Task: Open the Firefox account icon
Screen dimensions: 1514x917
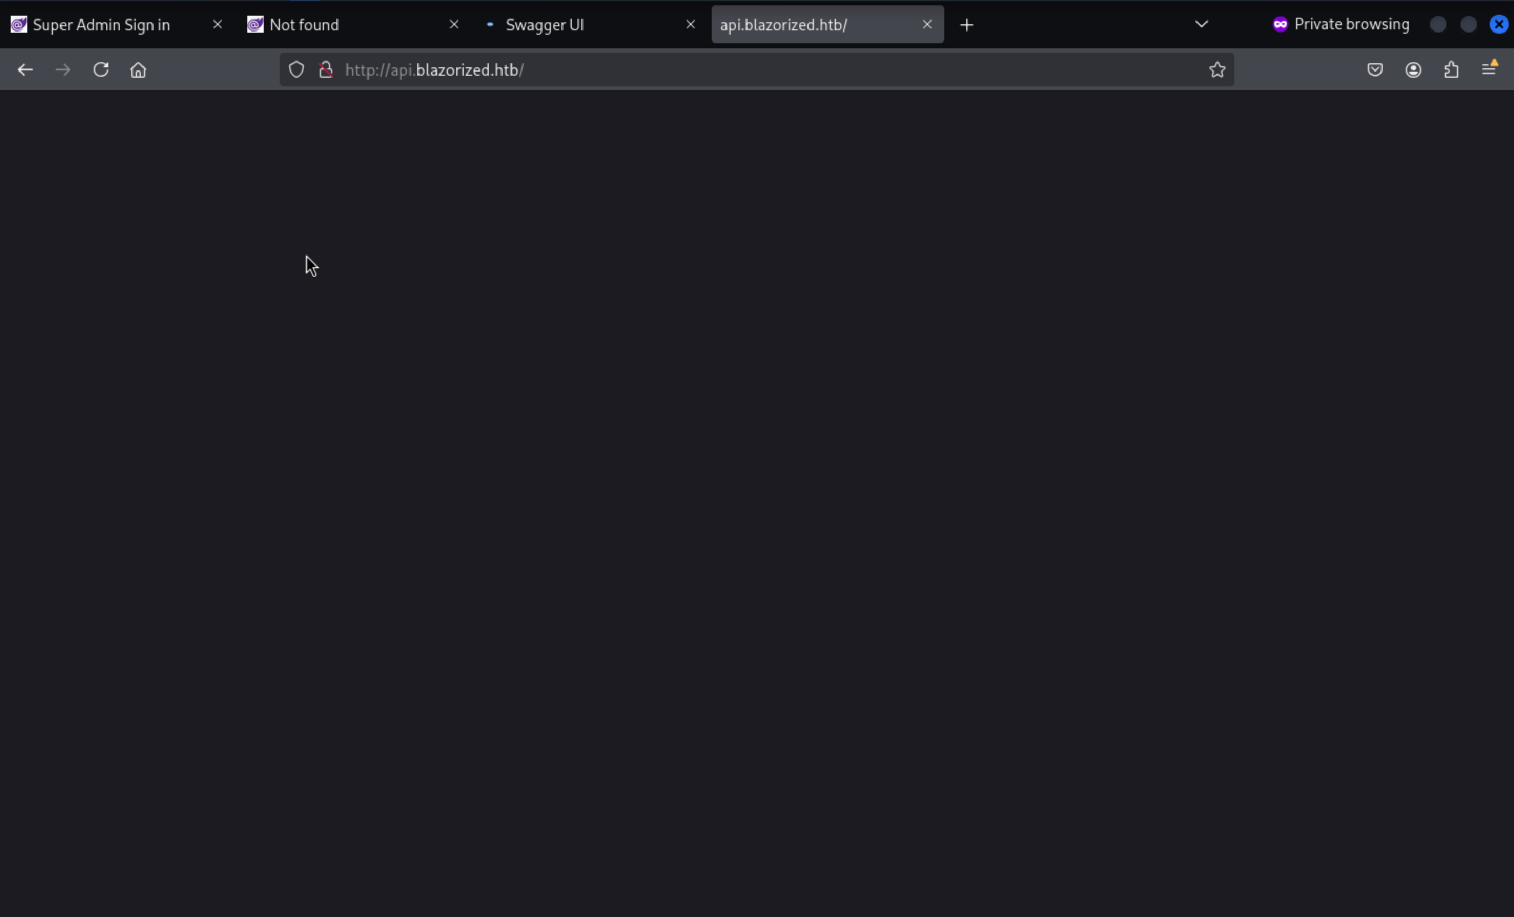Action: click(1413, 70)
